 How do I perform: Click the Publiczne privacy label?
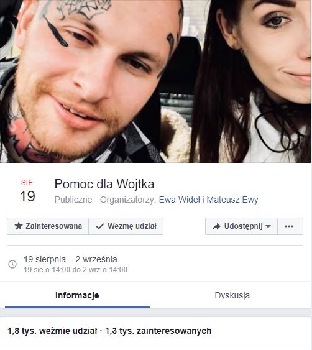(x=73, y=200)
